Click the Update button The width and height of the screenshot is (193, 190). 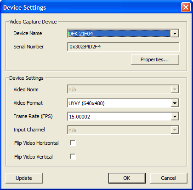(x=24, y=178)
